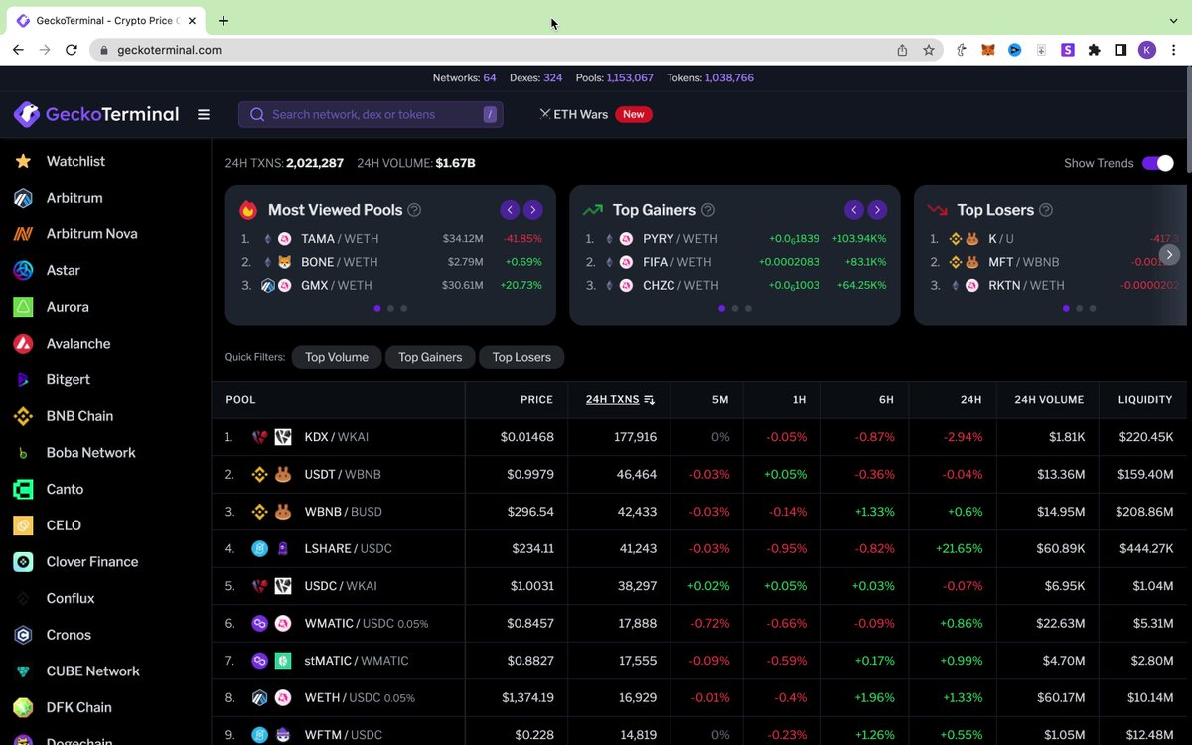Click help icon next to Top Losers
1192x745 pixels.
coord(1046,210)
